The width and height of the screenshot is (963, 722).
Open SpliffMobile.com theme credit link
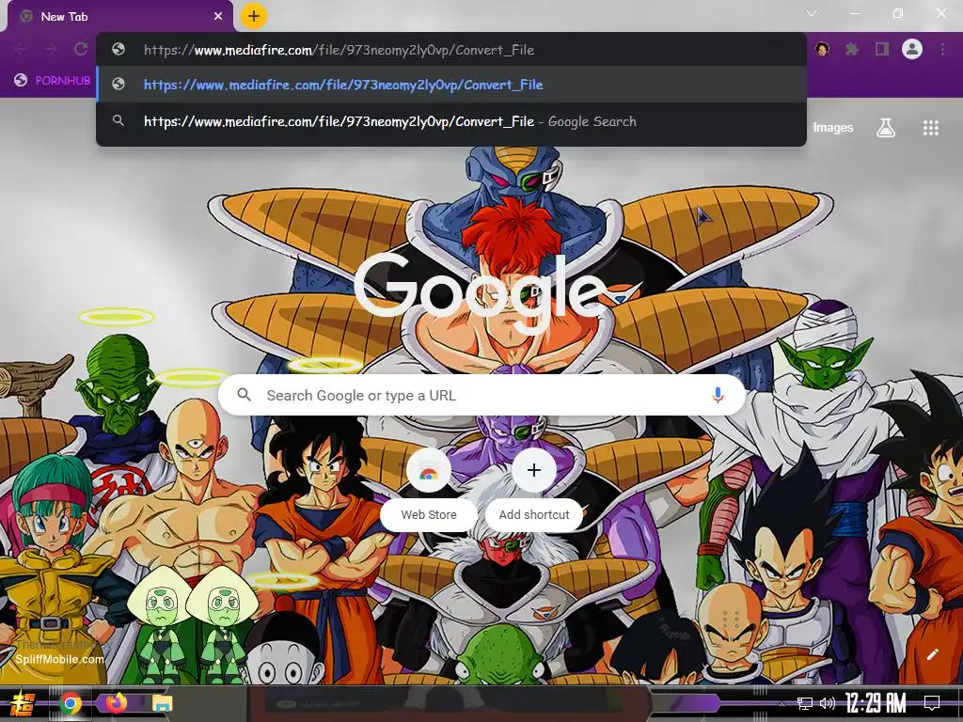59,659
